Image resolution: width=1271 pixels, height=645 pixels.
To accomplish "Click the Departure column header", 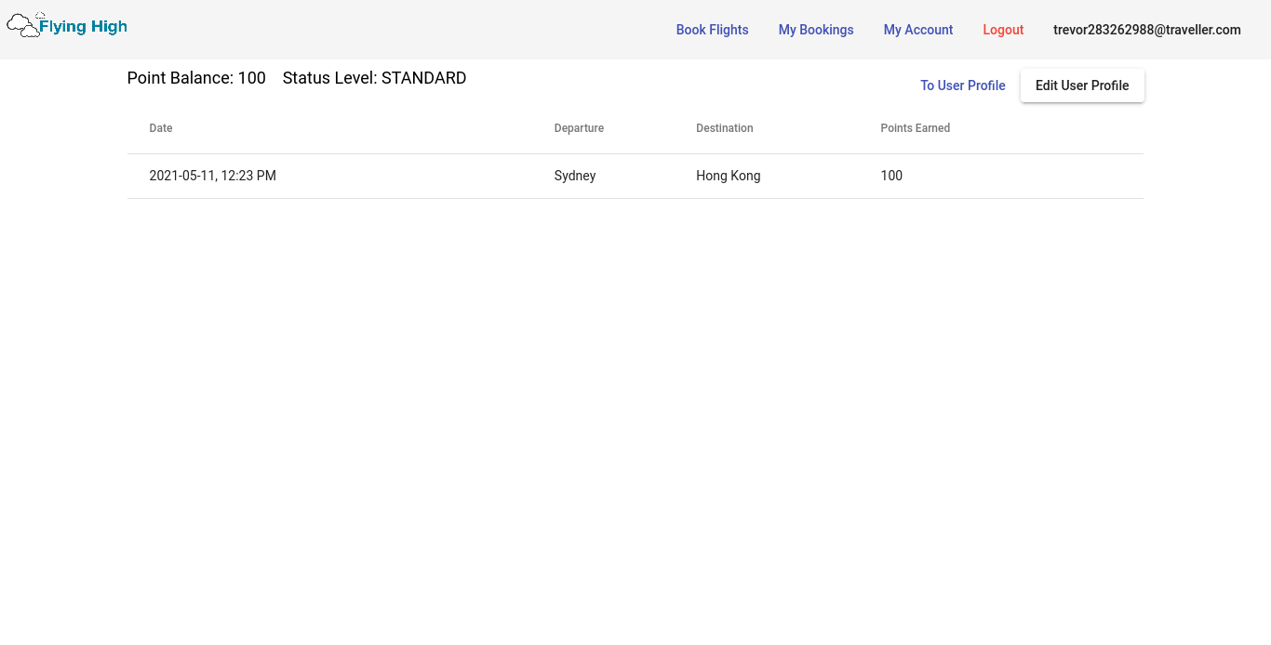I will (x=579, y=128).
